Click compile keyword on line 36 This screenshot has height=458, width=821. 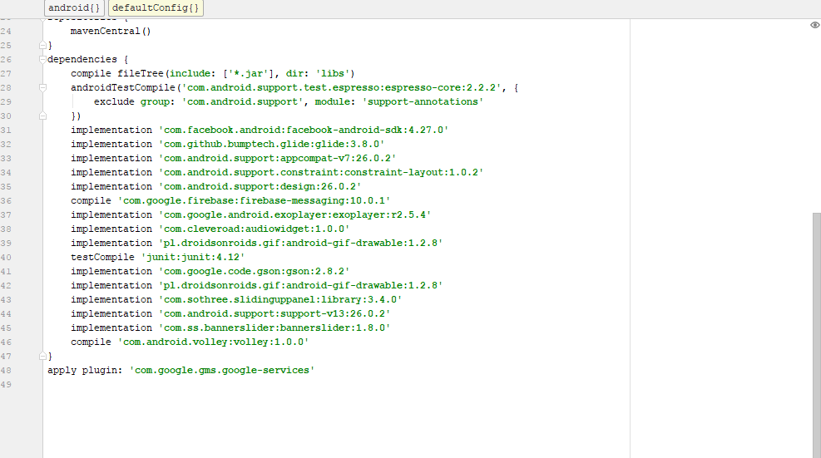point(91,201)
